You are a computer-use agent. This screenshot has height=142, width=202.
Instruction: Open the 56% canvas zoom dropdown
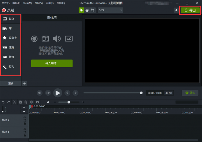click(x=111, y=10)
